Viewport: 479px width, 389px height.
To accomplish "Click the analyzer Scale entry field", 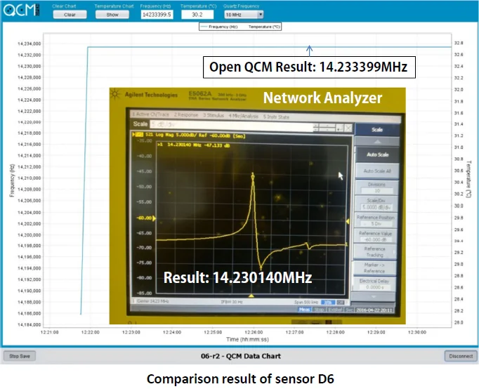I will click(x=232, y=125).
